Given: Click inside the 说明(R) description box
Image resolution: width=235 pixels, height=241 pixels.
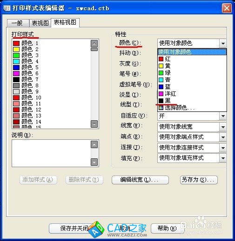Looking at the screenshot, I should click(x=51, y=153).
